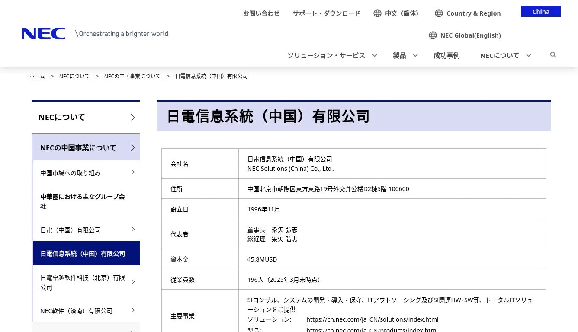Select highlighted 日電信息系統（中国）有限公司 sidebar item

87,253
